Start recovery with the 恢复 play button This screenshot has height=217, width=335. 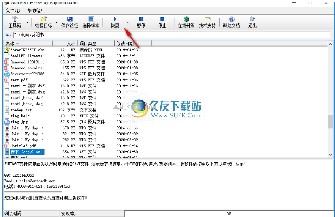(115, 22)
